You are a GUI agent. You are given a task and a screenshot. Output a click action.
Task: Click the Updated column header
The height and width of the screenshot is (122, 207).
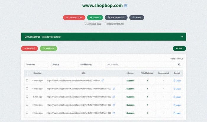37,73
